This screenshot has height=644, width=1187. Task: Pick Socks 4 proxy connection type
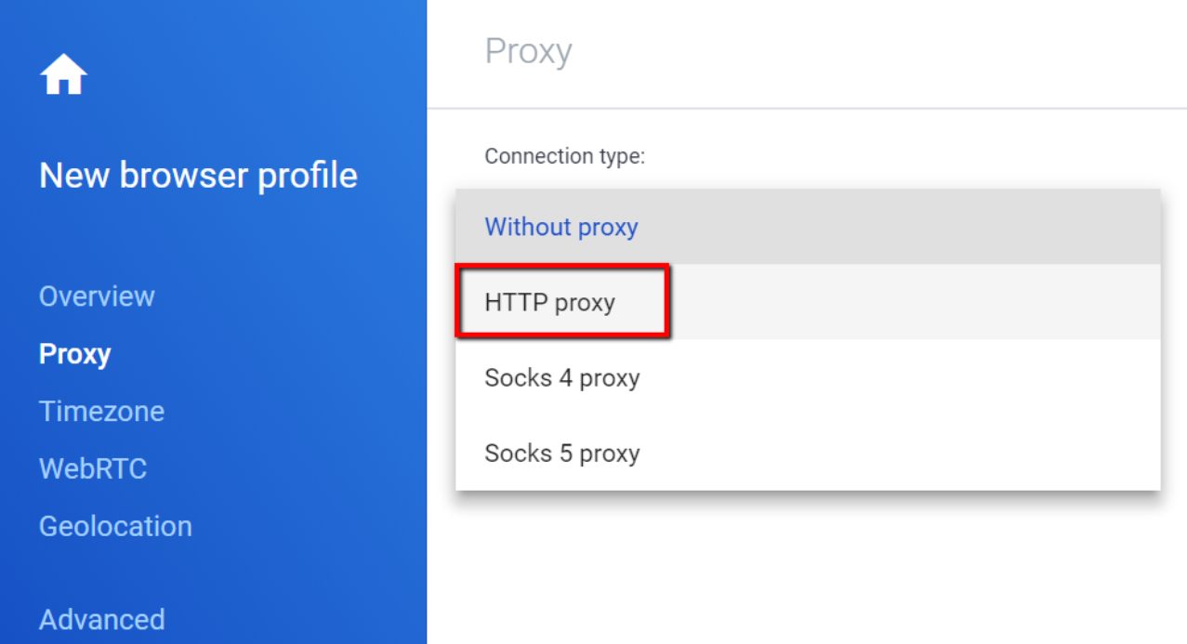click(562, 378)
